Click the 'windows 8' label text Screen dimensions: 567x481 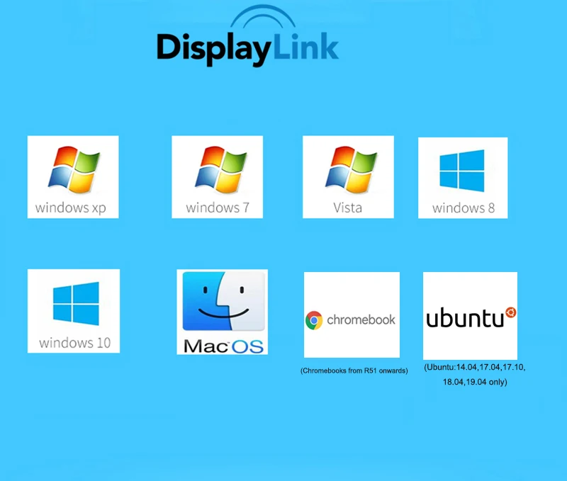point(464,208)
